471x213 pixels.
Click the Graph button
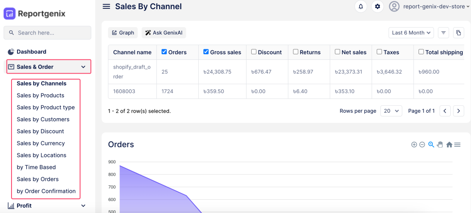[x=123, y=33]
